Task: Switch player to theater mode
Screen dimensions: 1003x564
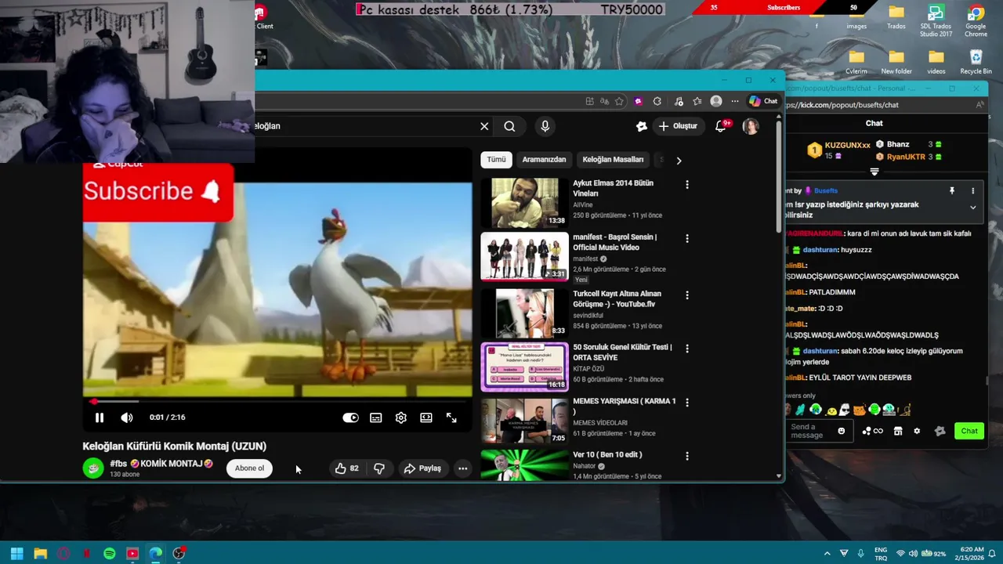Action: click(426, 418)
